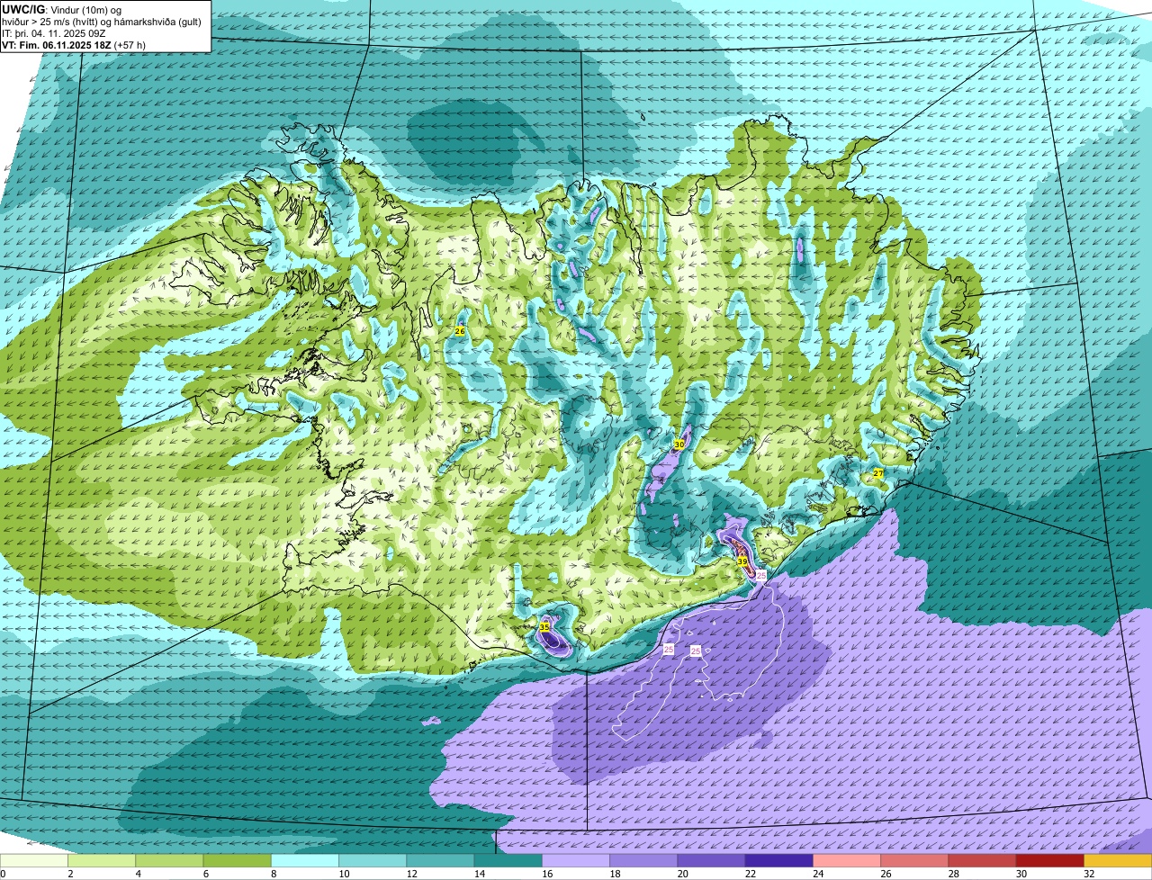Select the light green 2–4 m/s swatch

pyautogui.click(x=102, y=861)
